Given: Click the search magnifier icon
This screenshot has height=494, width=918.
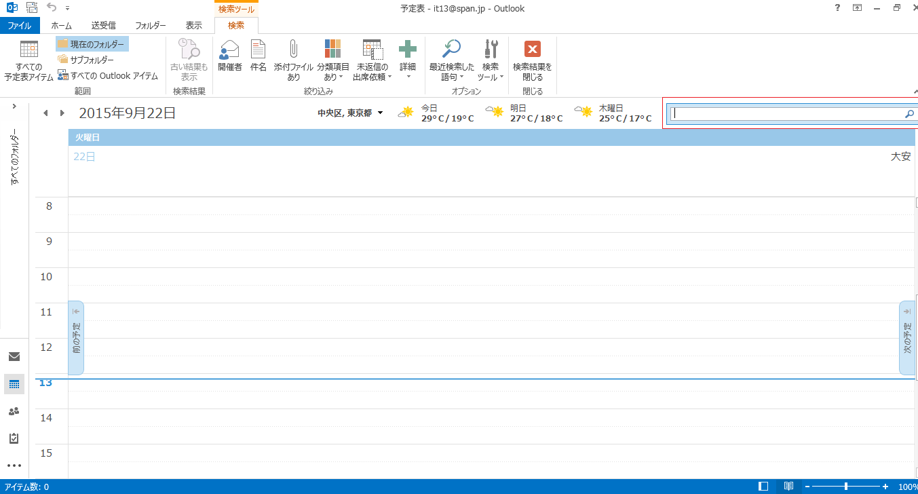Looking at the screenshot, I should tap(910, 114).
